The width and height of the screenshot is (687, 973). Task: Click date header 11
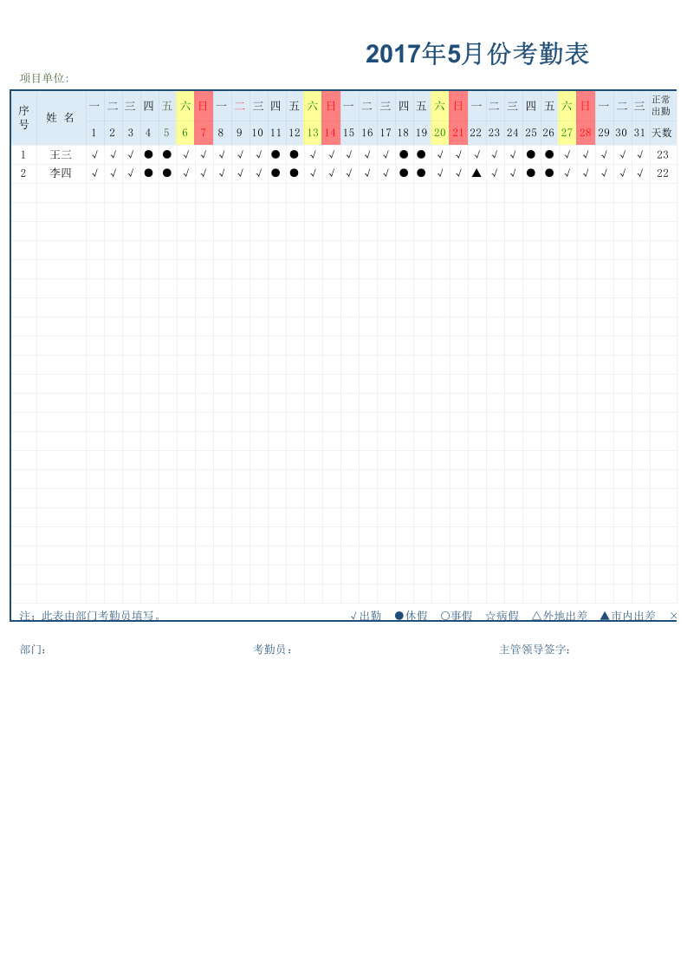click(275, 133)
